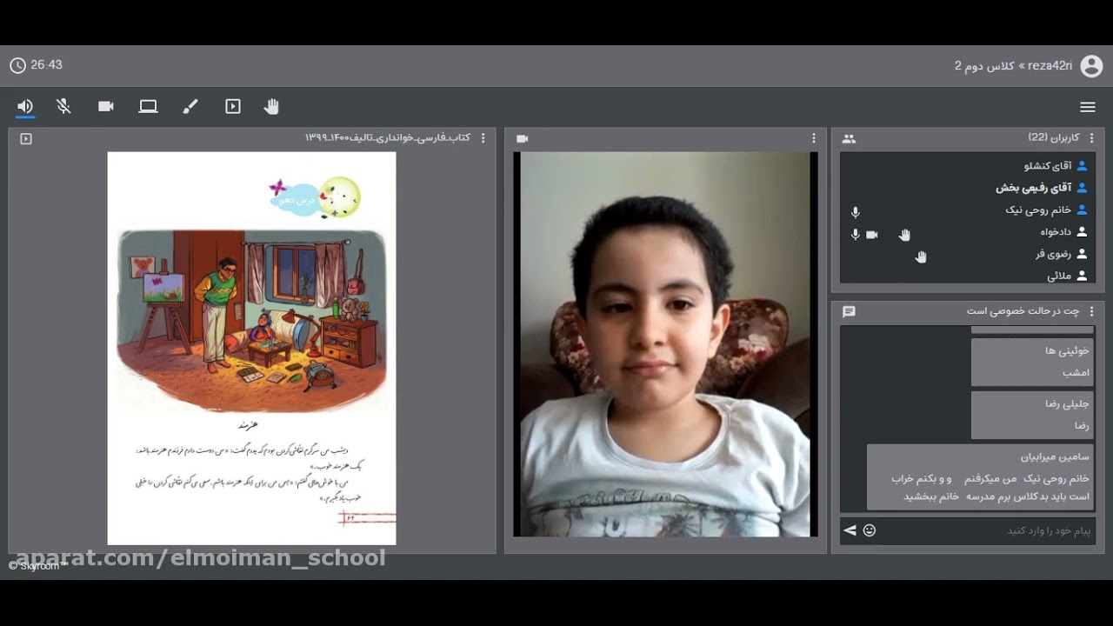
Task: Click the chat message input field
Action: [x=987, y=530]
